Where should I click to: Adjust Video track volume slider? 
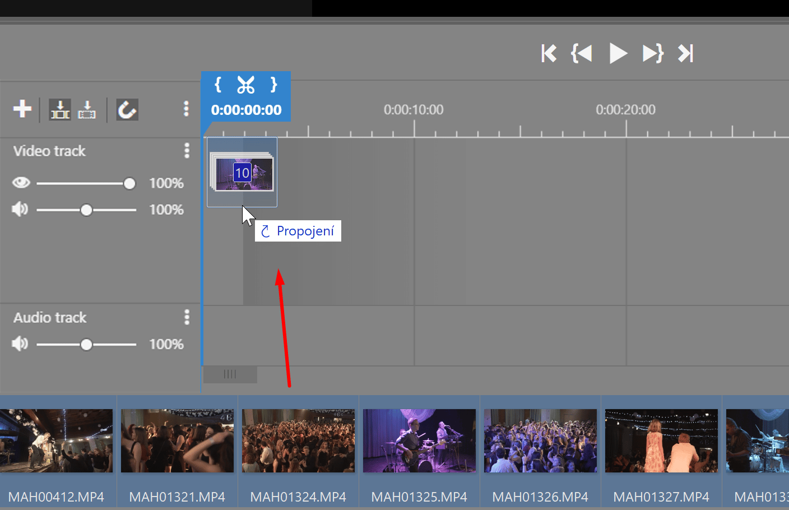coord(86,210)
